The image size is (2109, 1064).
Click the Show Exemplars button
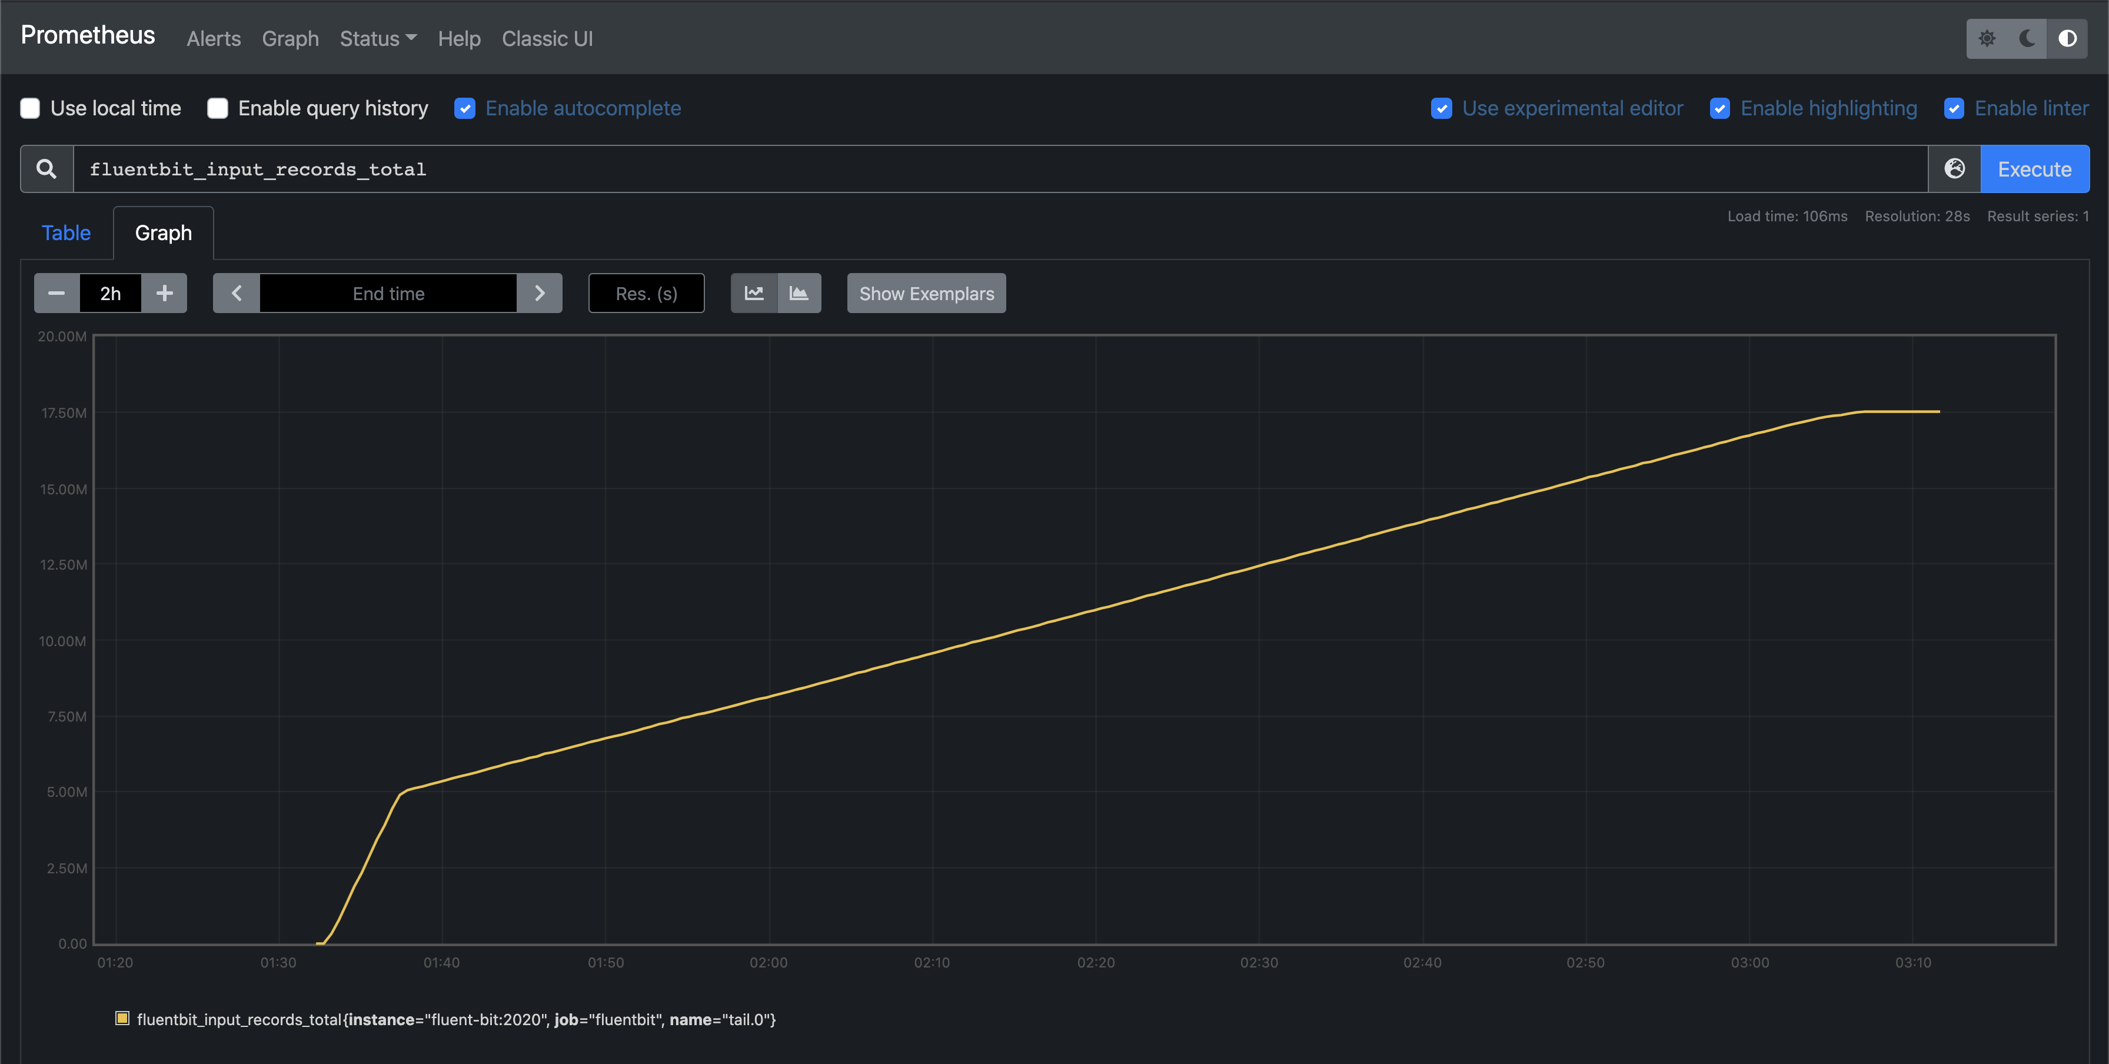925,293
